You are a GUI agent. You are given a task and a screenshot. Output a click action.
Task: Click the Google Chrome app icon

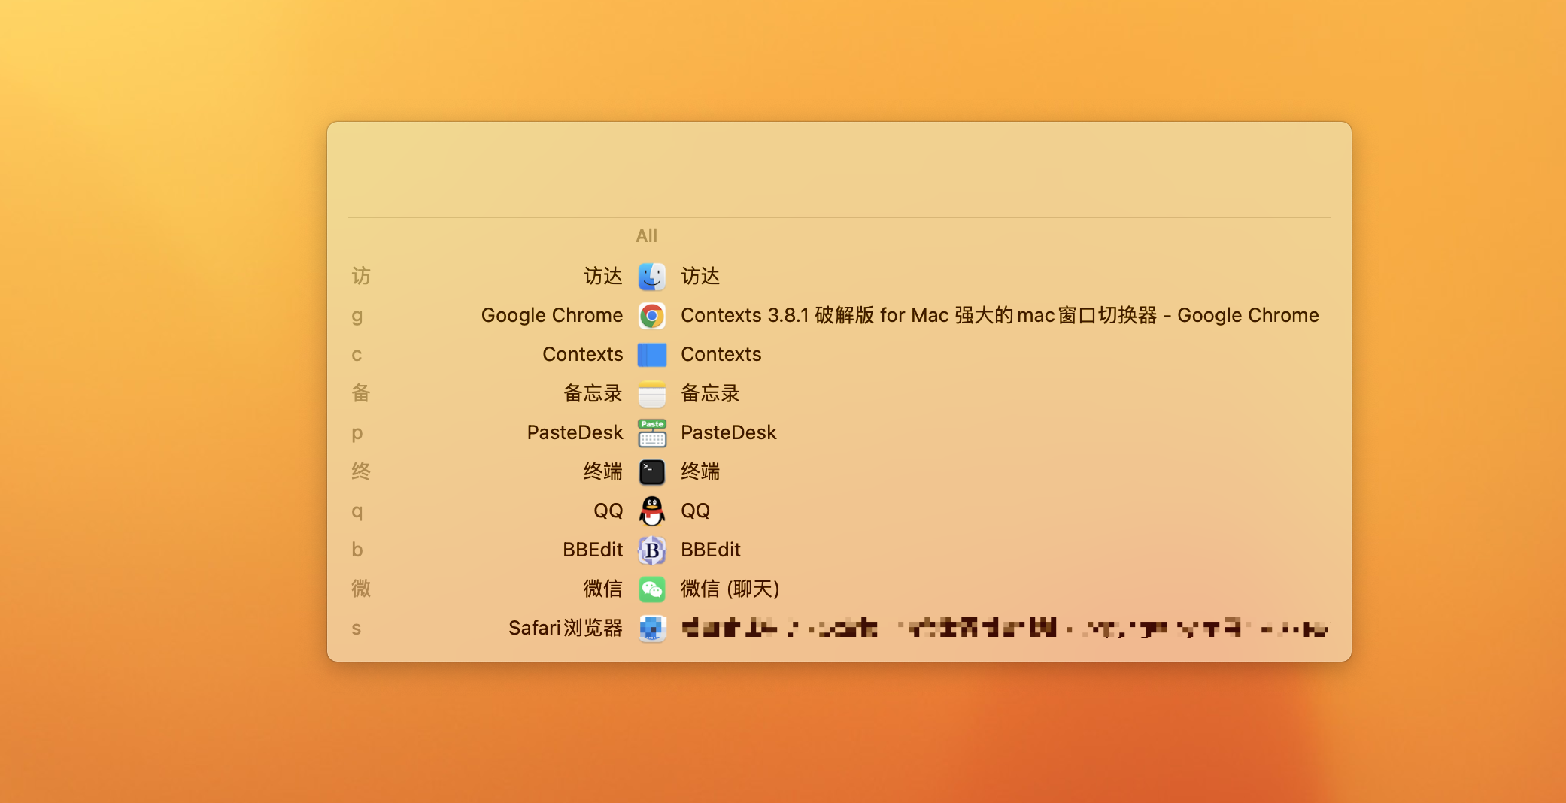651,315
